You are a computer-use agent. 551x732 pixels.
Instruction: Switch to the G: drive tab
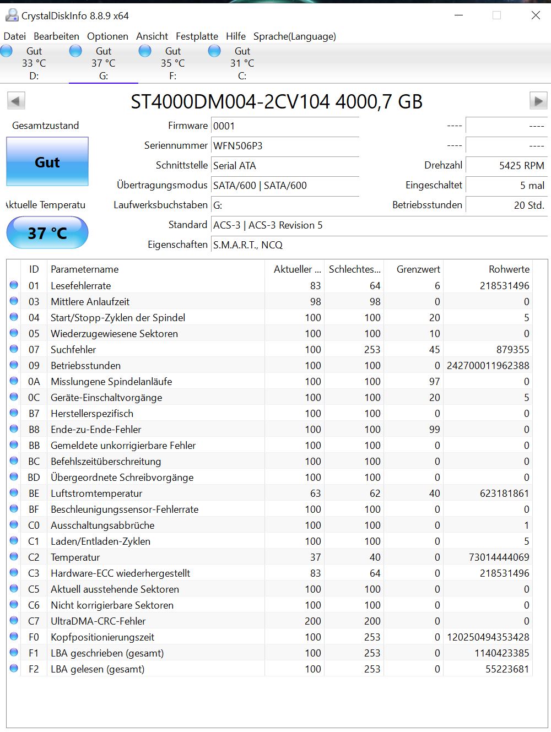pos(103,63)
